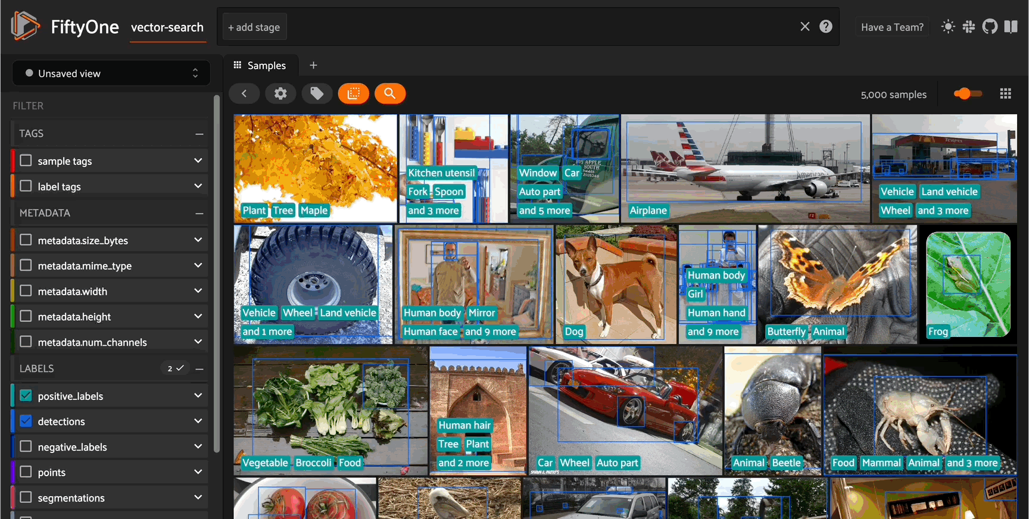The height and width of the screenshot is (519, 1029).
Task: Open the Unsaved view dropdown
Action: click(111, 73)
